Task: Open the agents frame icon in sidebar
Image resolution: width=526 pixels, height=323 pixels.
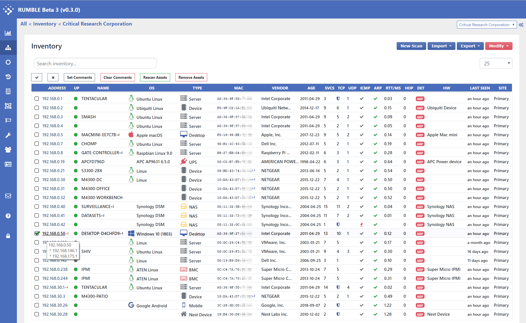Action: (x=8, y=106)
